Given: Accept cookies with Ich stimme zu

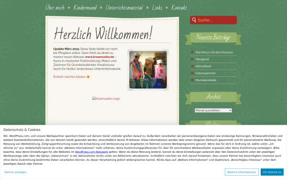Looking at the screenshot, I should [x=272, y=172].
